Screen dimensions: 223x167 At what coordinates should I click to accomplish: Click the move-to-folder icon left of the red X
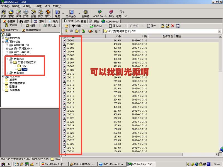click(168, 26)
